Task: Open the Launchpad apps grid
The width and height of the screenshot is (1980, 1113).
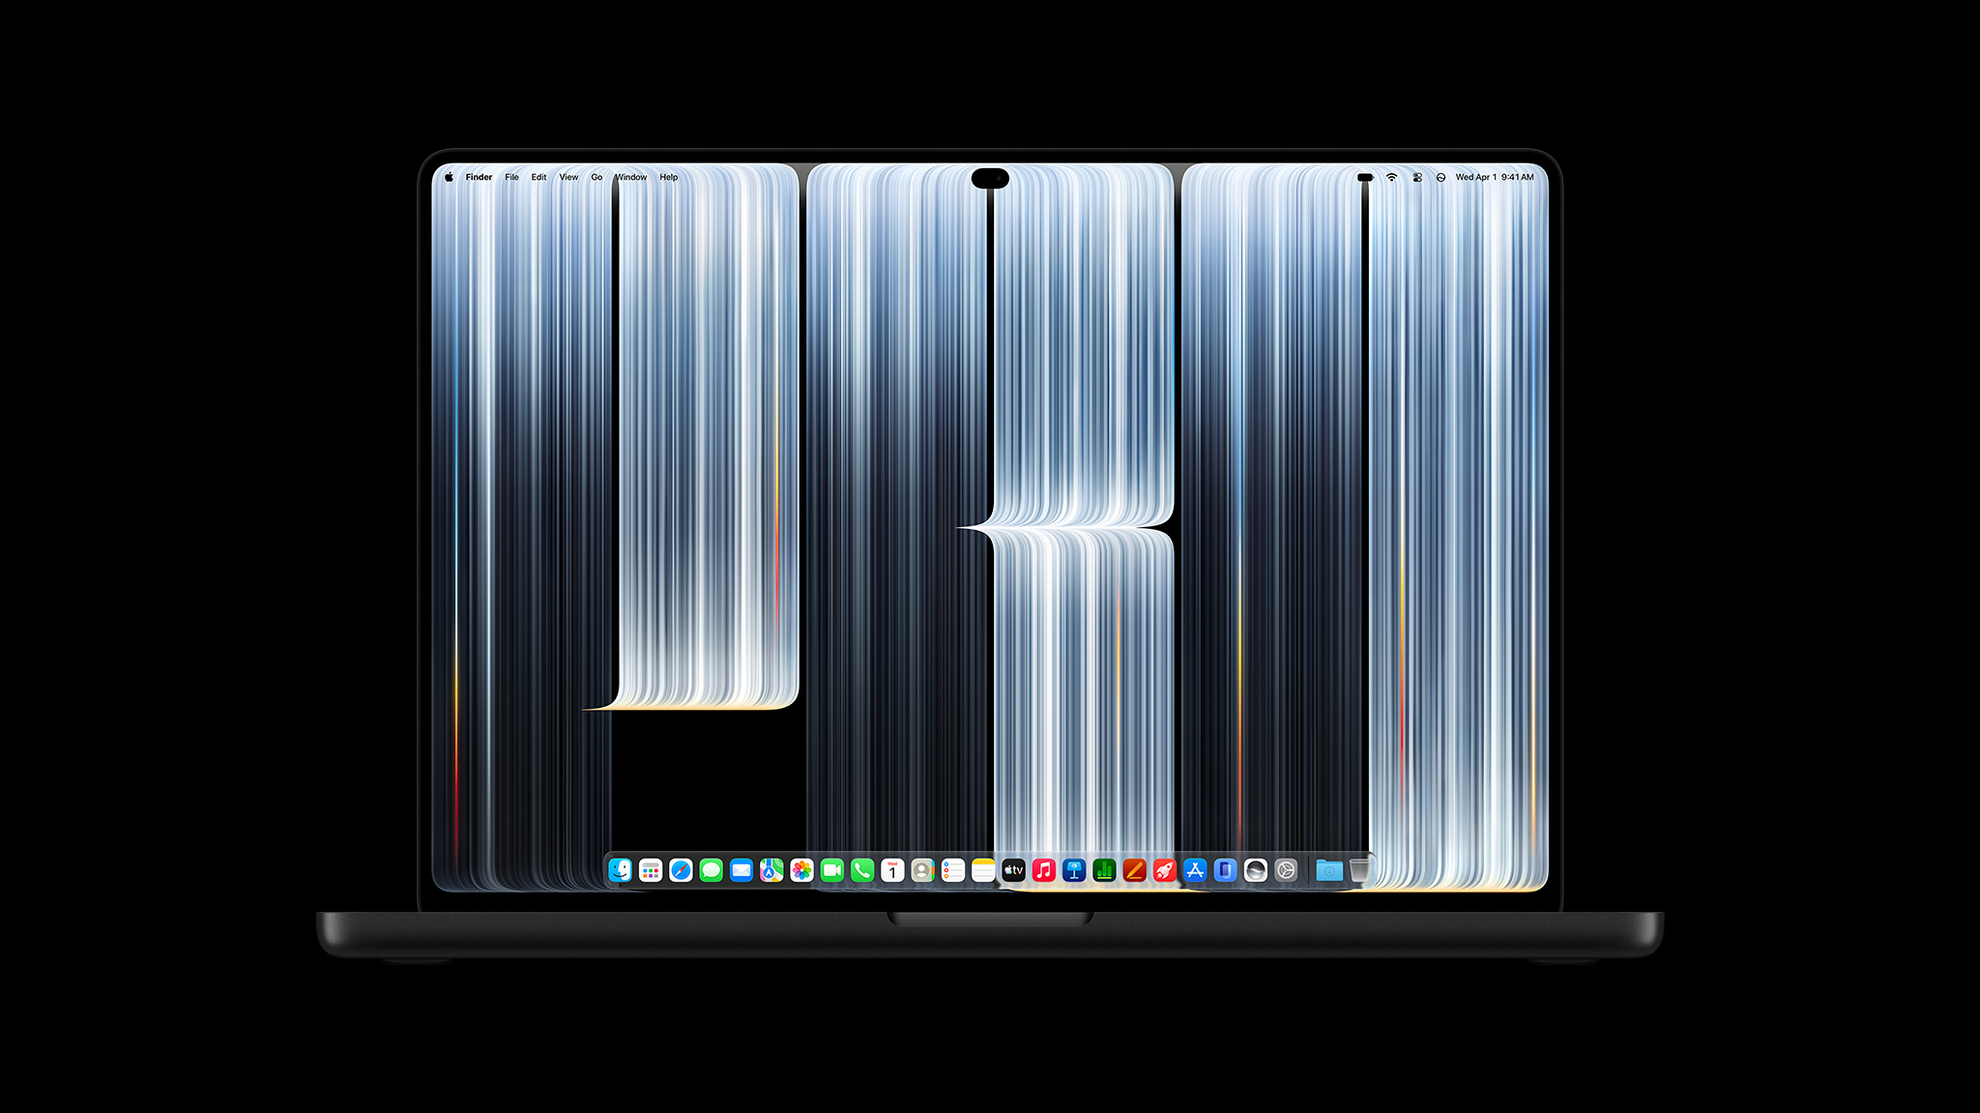Action: point(651,870)
